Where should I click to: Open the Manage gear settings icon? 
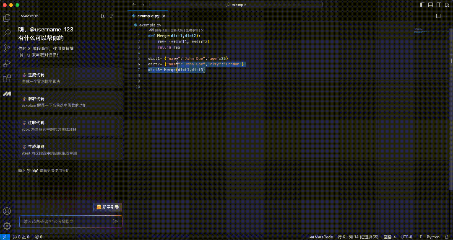[7, 226]
